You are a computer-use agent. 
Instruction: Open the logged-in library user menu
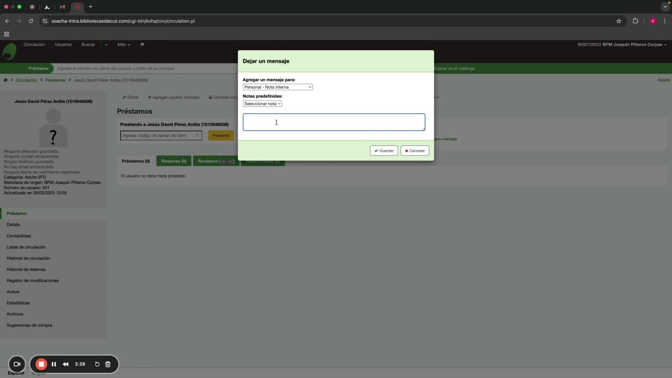click(622, 45)
